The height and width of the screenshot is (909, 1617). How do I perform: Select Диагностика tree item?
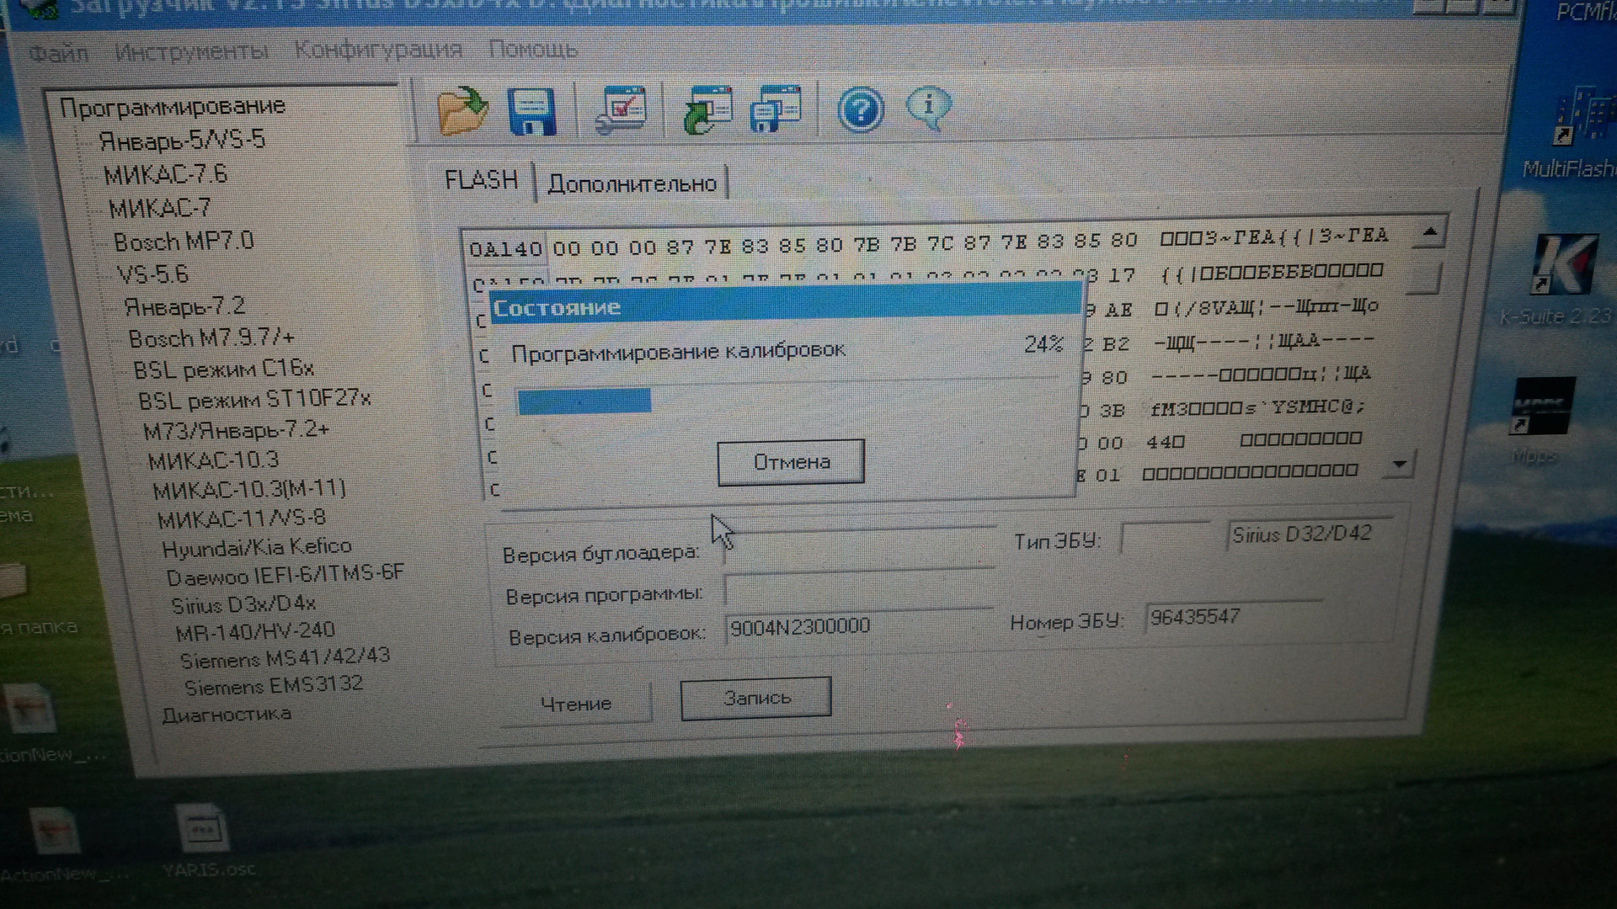[x=227, y=715]
